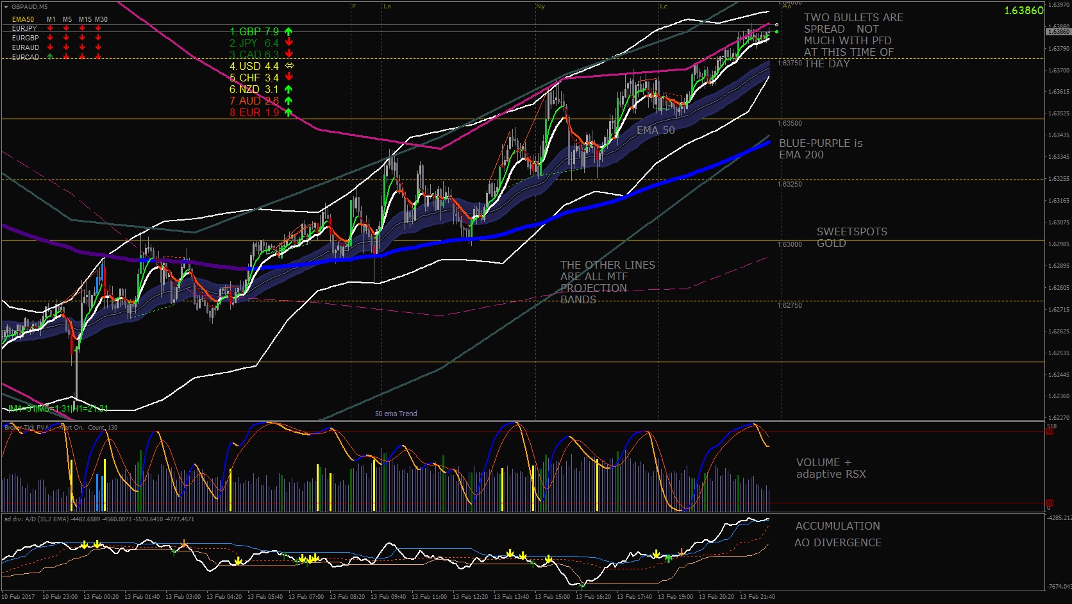Select the green spread bullet at chart edge

776,31
